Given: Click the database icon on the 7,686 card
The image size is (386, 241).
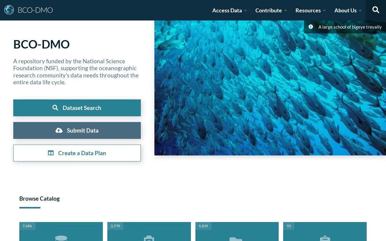Looking at the screenshot, I should coord(61,238).
